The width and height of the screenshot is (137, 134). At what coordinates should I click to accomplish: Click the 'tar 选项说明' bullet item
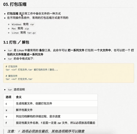16,90
